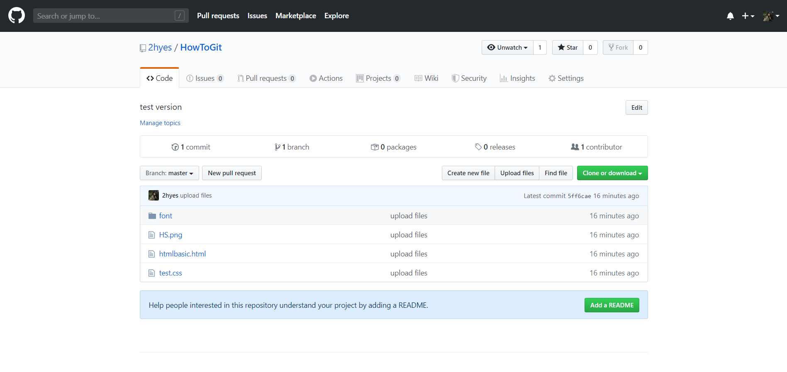787x372 pixels.
Task: View the 1 branch list
Action: 292,147
